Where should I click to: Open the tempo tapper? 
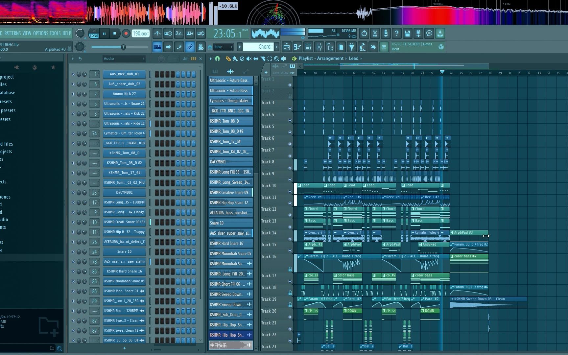point(363,47)
